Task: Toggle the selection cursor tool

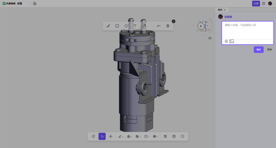Action: 102,136
